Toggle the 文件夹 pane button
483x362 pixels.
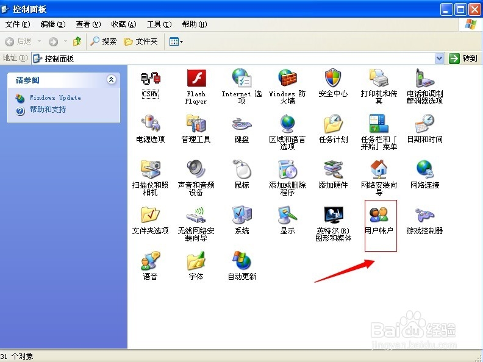pyautogui.click(x=141, y=41)
